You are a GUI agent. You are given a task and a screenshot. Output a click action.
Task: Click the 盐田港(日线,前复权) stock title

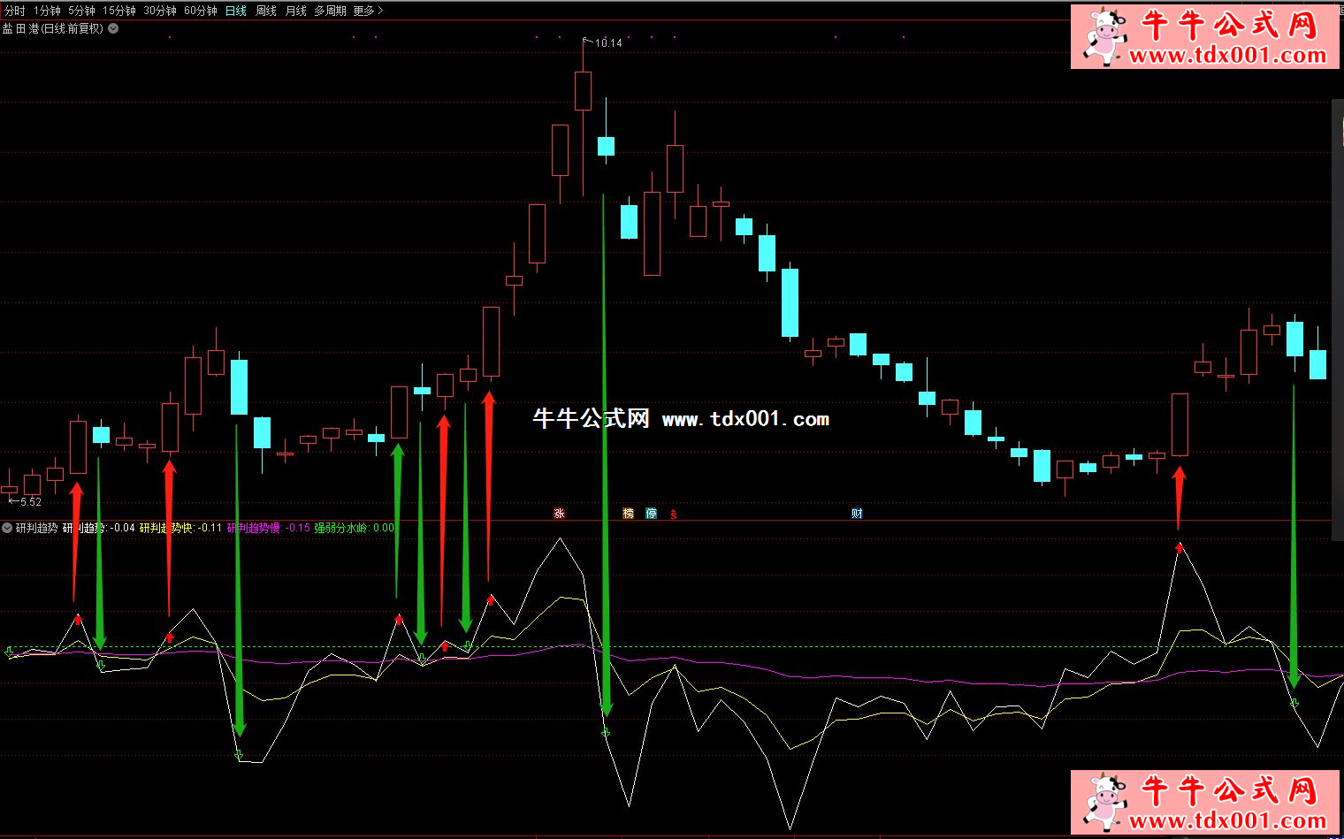point(53,28)
